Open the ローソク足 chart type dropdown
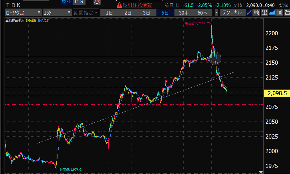This screenshot has height=174, width=290. tap(23, 13)
